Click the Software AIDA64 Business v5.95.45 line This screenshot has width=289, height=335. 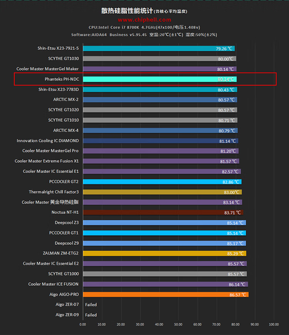[x=144, y=35]
